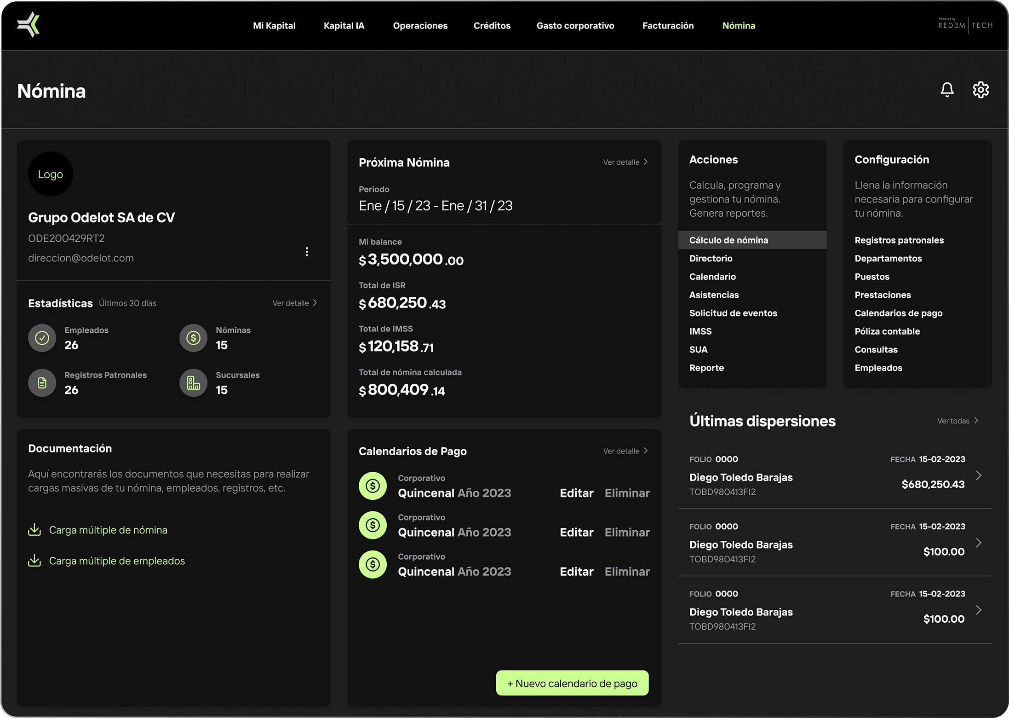The image size is (1009, 718).
Task: Expand Ver detalle in Próxima Nómina
Action: [x=625, y=162]
